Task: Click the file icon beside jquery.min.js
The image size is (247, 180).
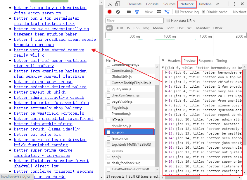Action: 108,89
